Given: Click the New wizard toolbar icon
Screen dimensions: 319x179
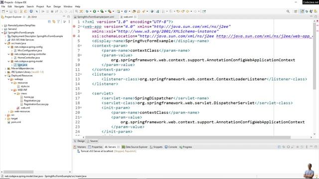Looking at the screenshot, I should click(x=3, y=11).
